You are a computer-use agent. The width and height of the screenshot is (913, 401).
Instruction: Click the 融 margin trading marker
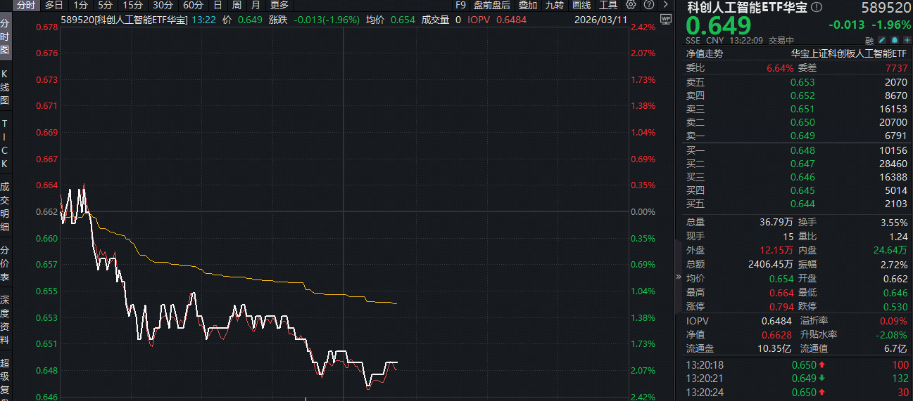(x=869, y=40)
